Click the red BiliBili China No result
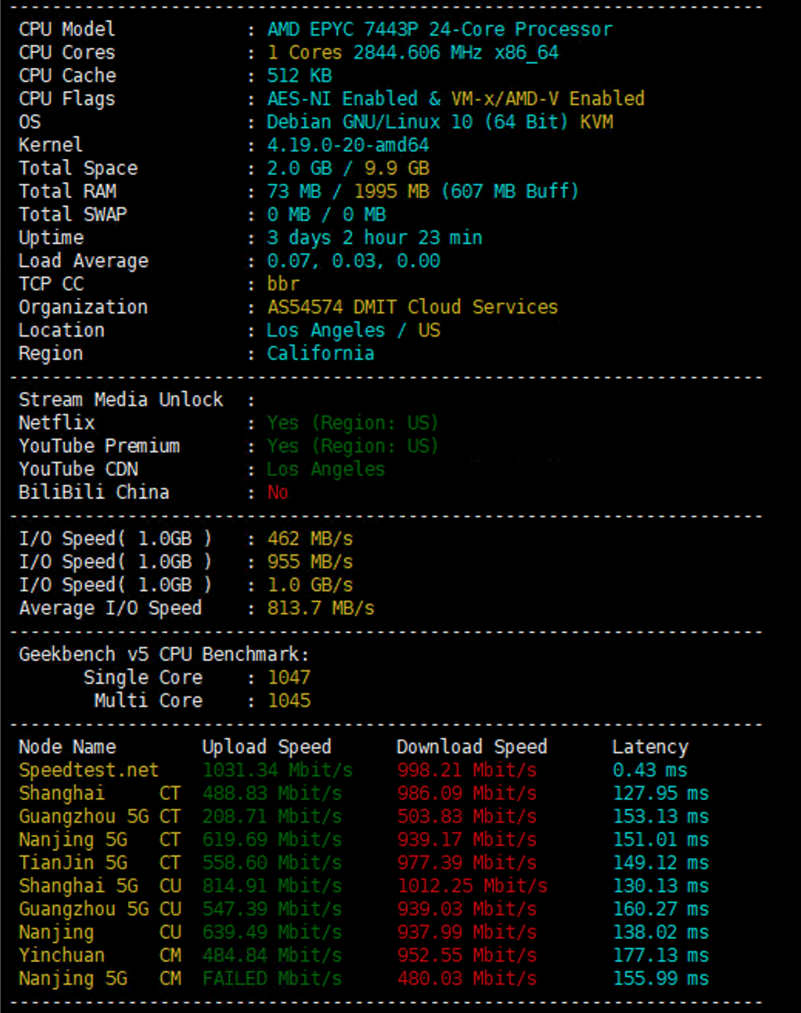 click(x=278, y=493)
